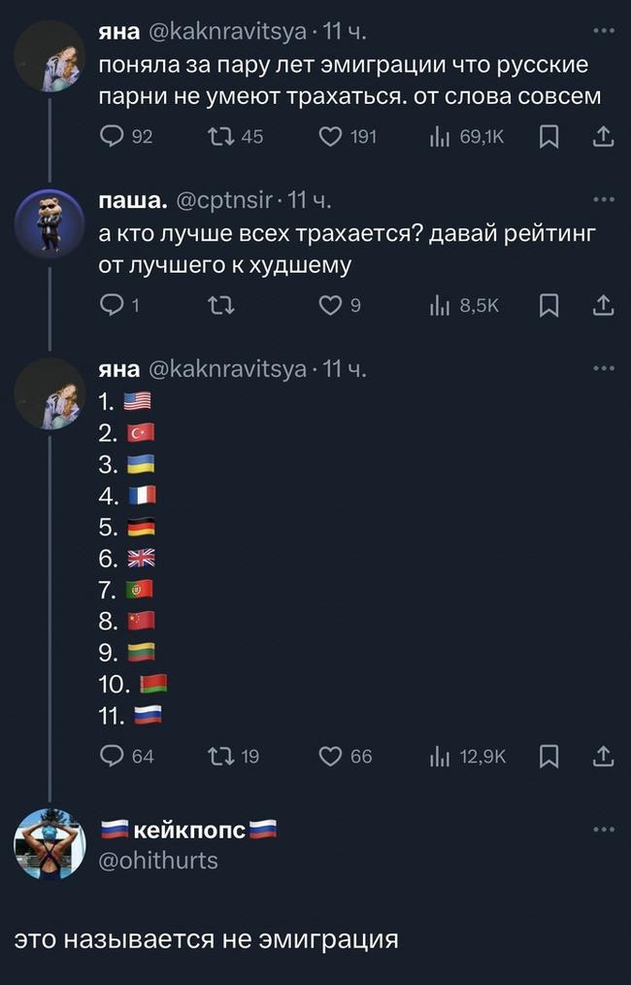The height and width of the screenshot is (985, 631).
Task: Open паша. hamster avatar picture
Action: click(x=50, y=223)
